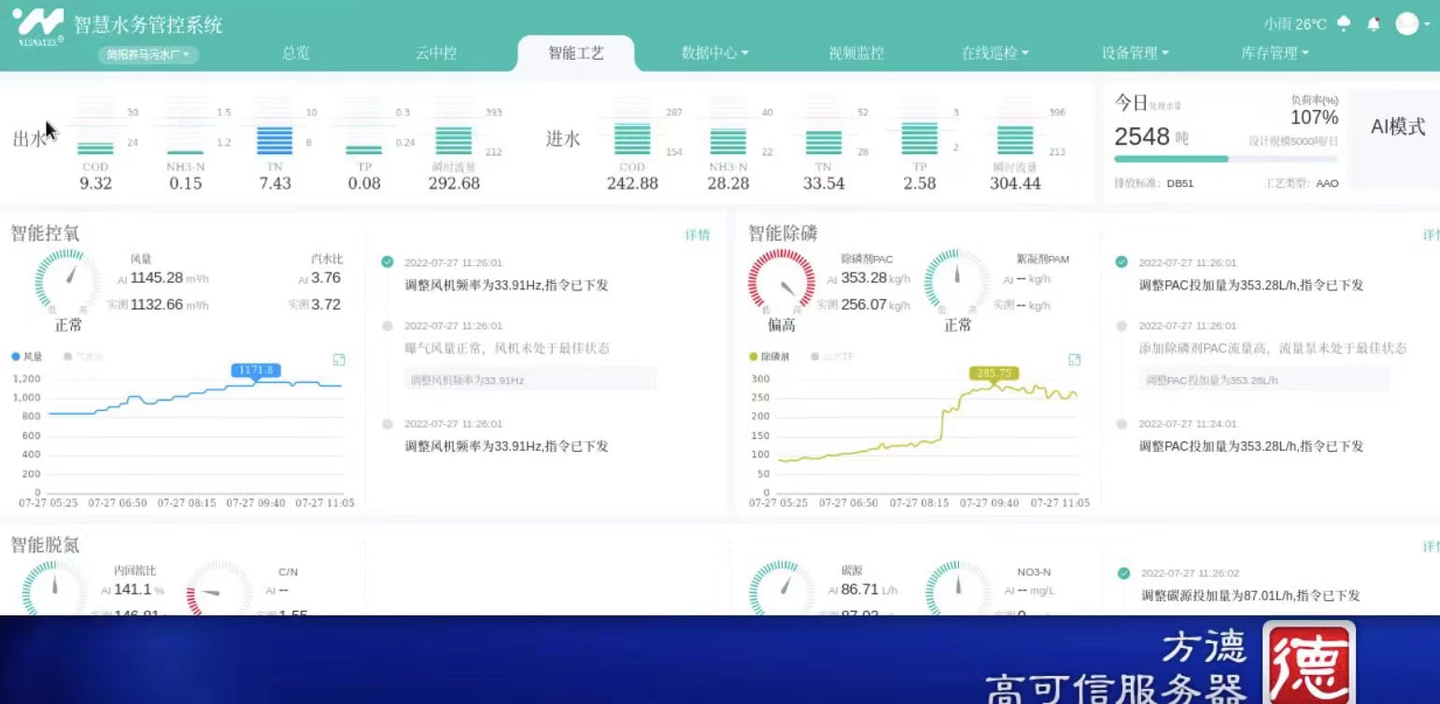Click the 2022-07-27 11:24:01 log timestamp
The image size is (1440, 704).
click(1188, 424)
